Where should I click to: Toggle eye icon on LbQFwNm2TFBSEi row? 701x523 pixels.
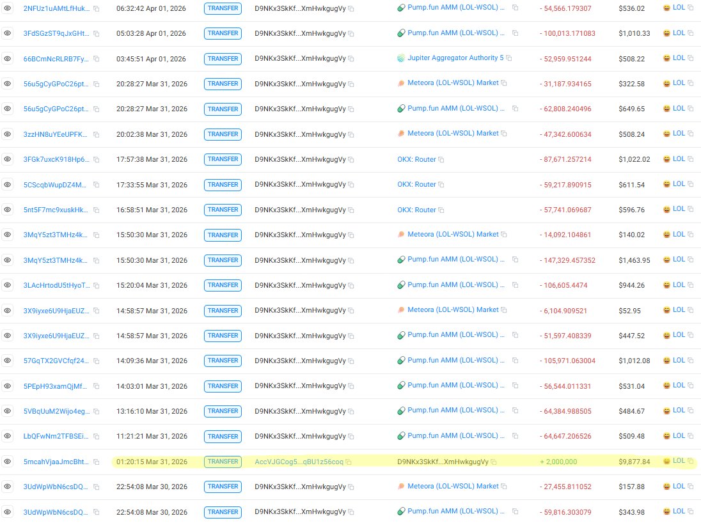point(8,436)
